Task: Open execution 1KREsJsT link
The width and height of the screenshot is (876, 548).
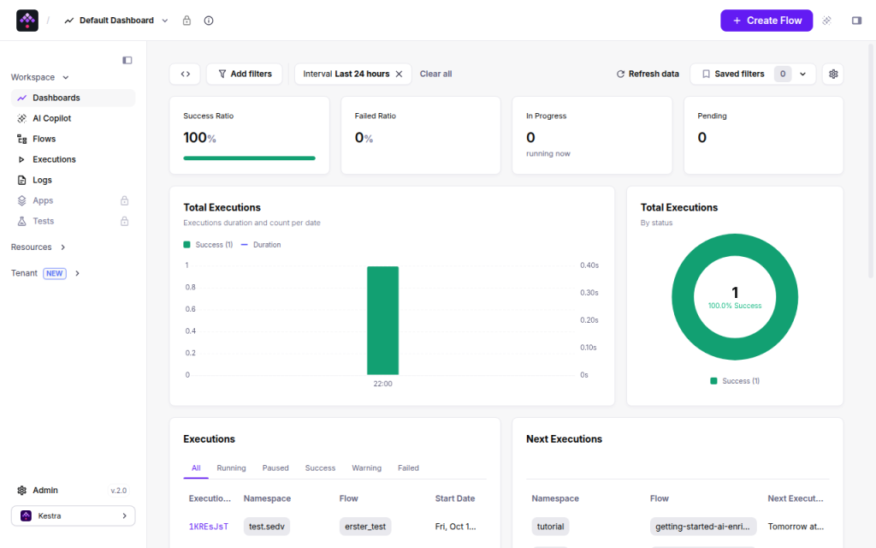Action: pos(209,527)
